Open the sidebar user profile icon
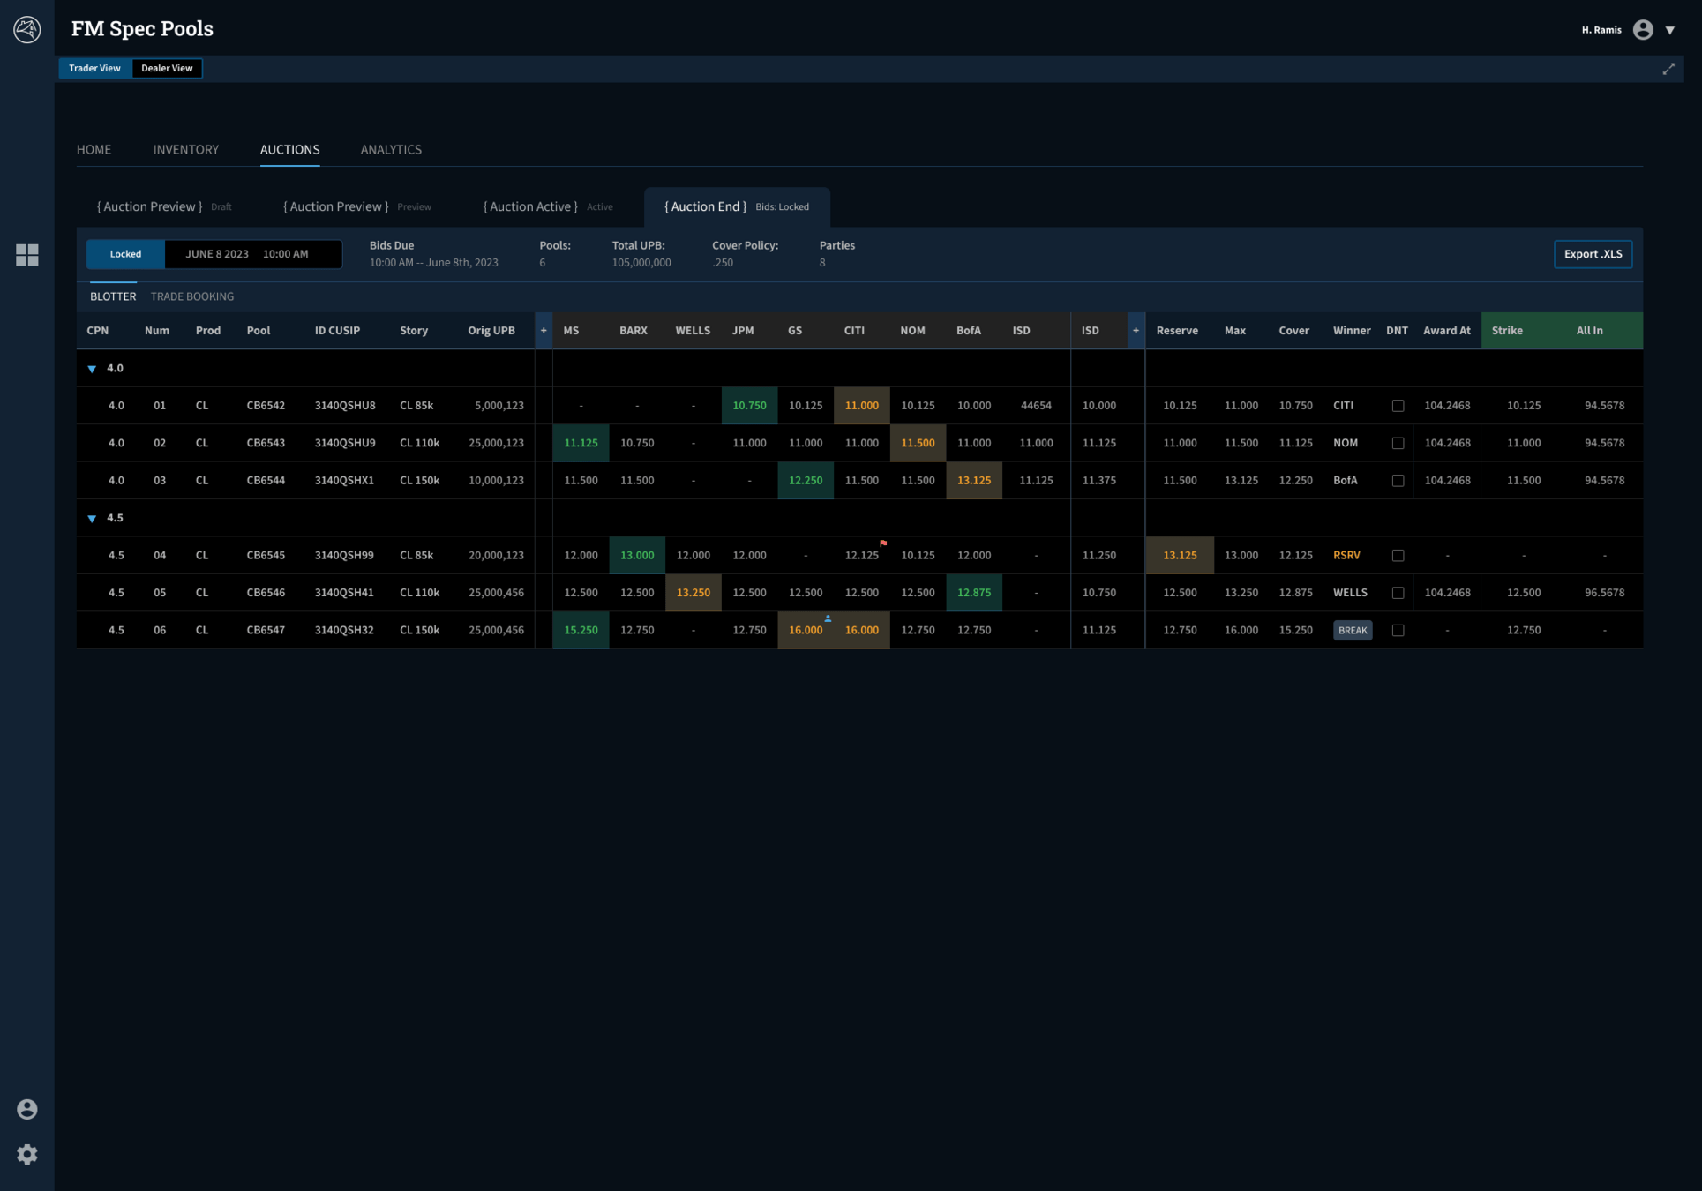 (26, 1109)
